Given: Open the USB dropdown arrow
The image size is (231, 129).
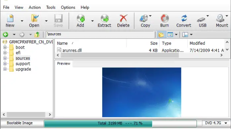Looking at the screenshot, I should pyautogui.click(x=208, y=16).
